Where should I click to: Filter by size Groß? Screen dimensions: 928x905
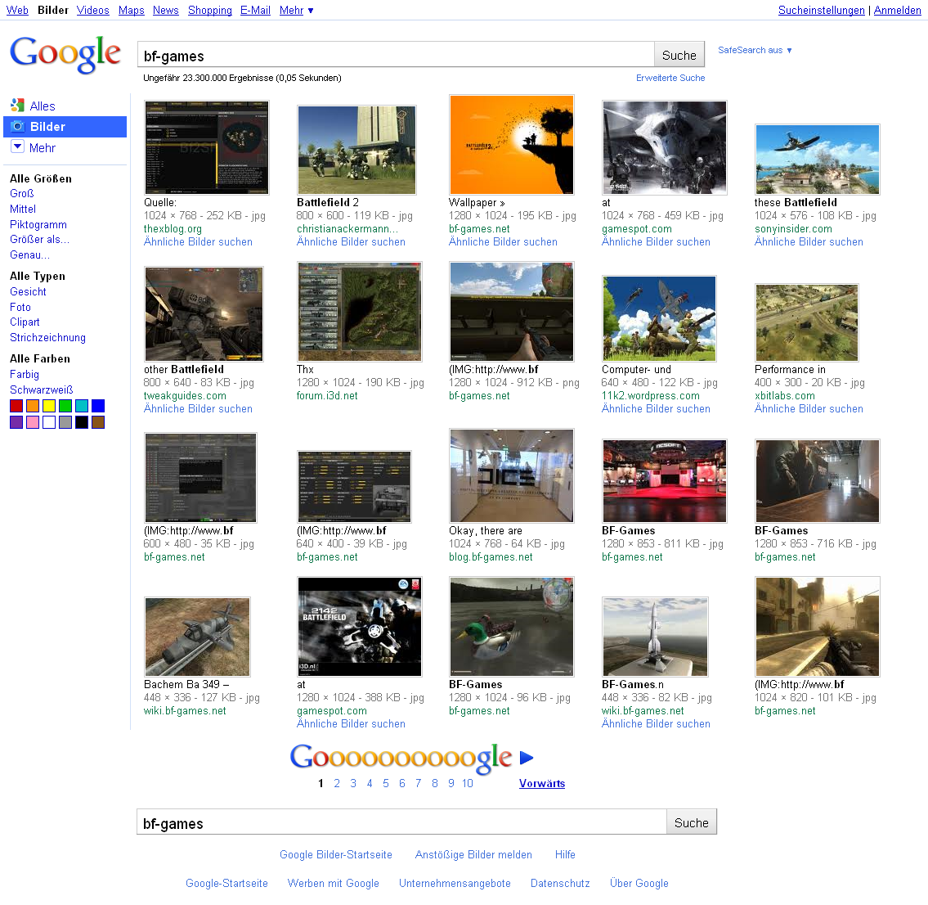coord(22,194)
